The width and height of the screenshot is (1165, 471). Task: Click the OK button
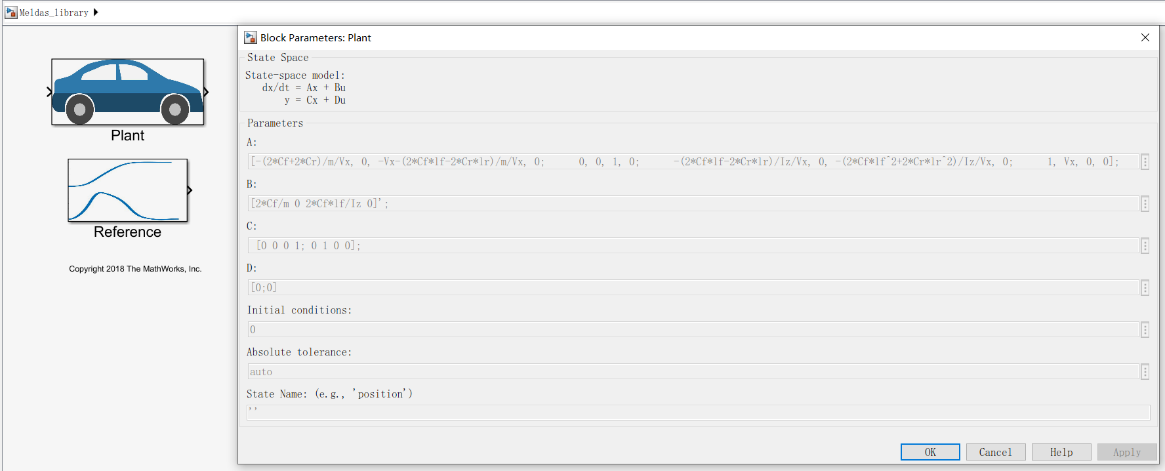pyautogui.click(x=930, y=452)
